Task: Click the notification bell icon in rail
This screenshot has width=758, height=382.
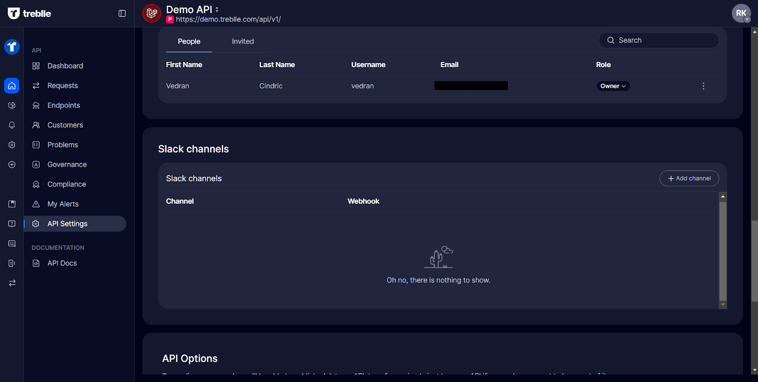Action: coord(12,125)
